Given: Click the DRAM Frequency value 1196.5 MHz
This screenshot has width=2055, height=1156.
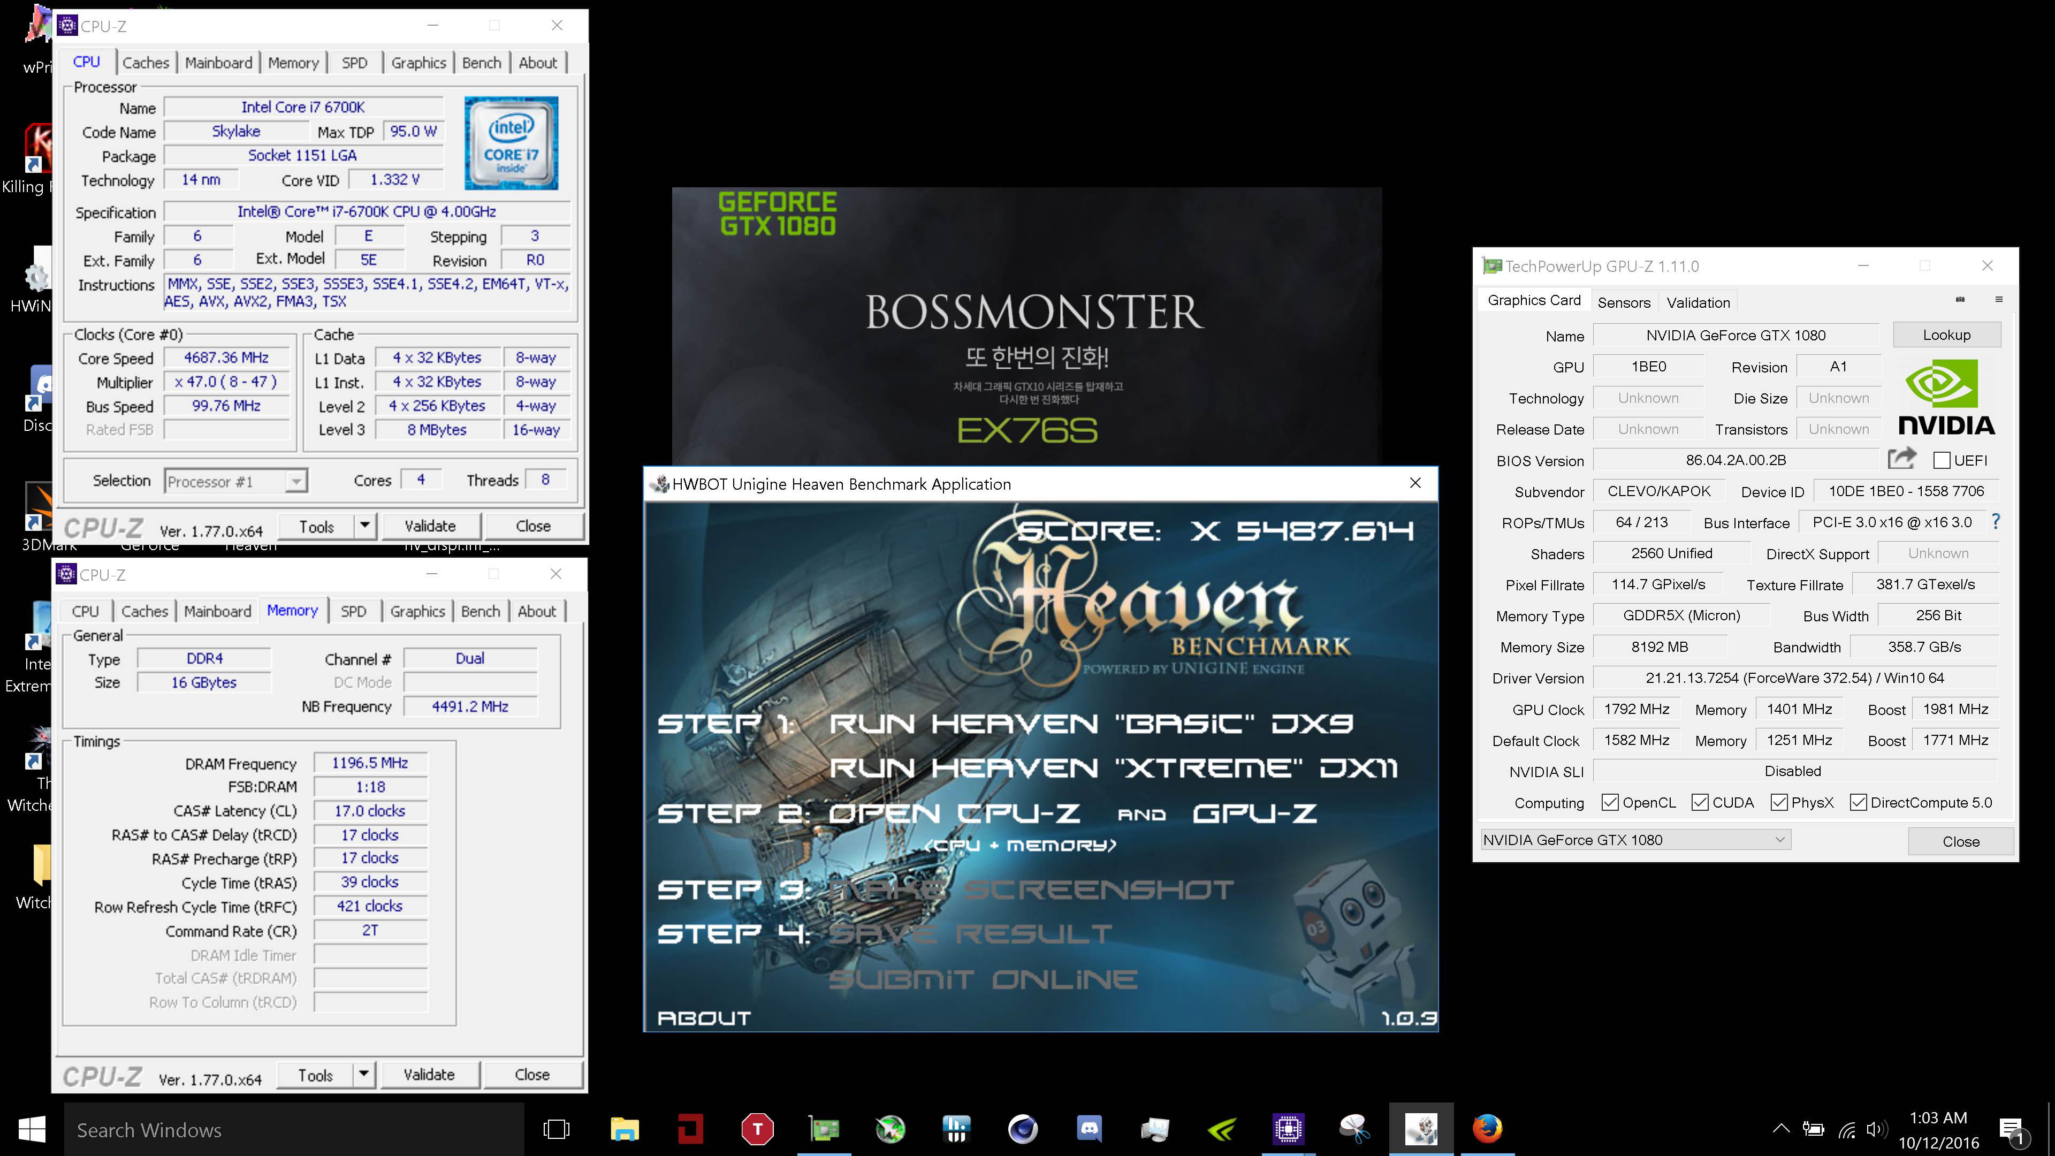Looking at the screenshot, I should point(370,763).
